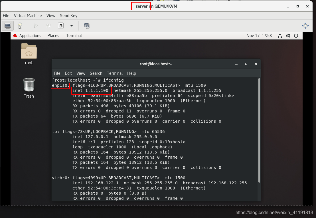This screenshot has height=218, width=316.
Task: Open the Nov 17 17:58 clock
Action: [259, 35]
